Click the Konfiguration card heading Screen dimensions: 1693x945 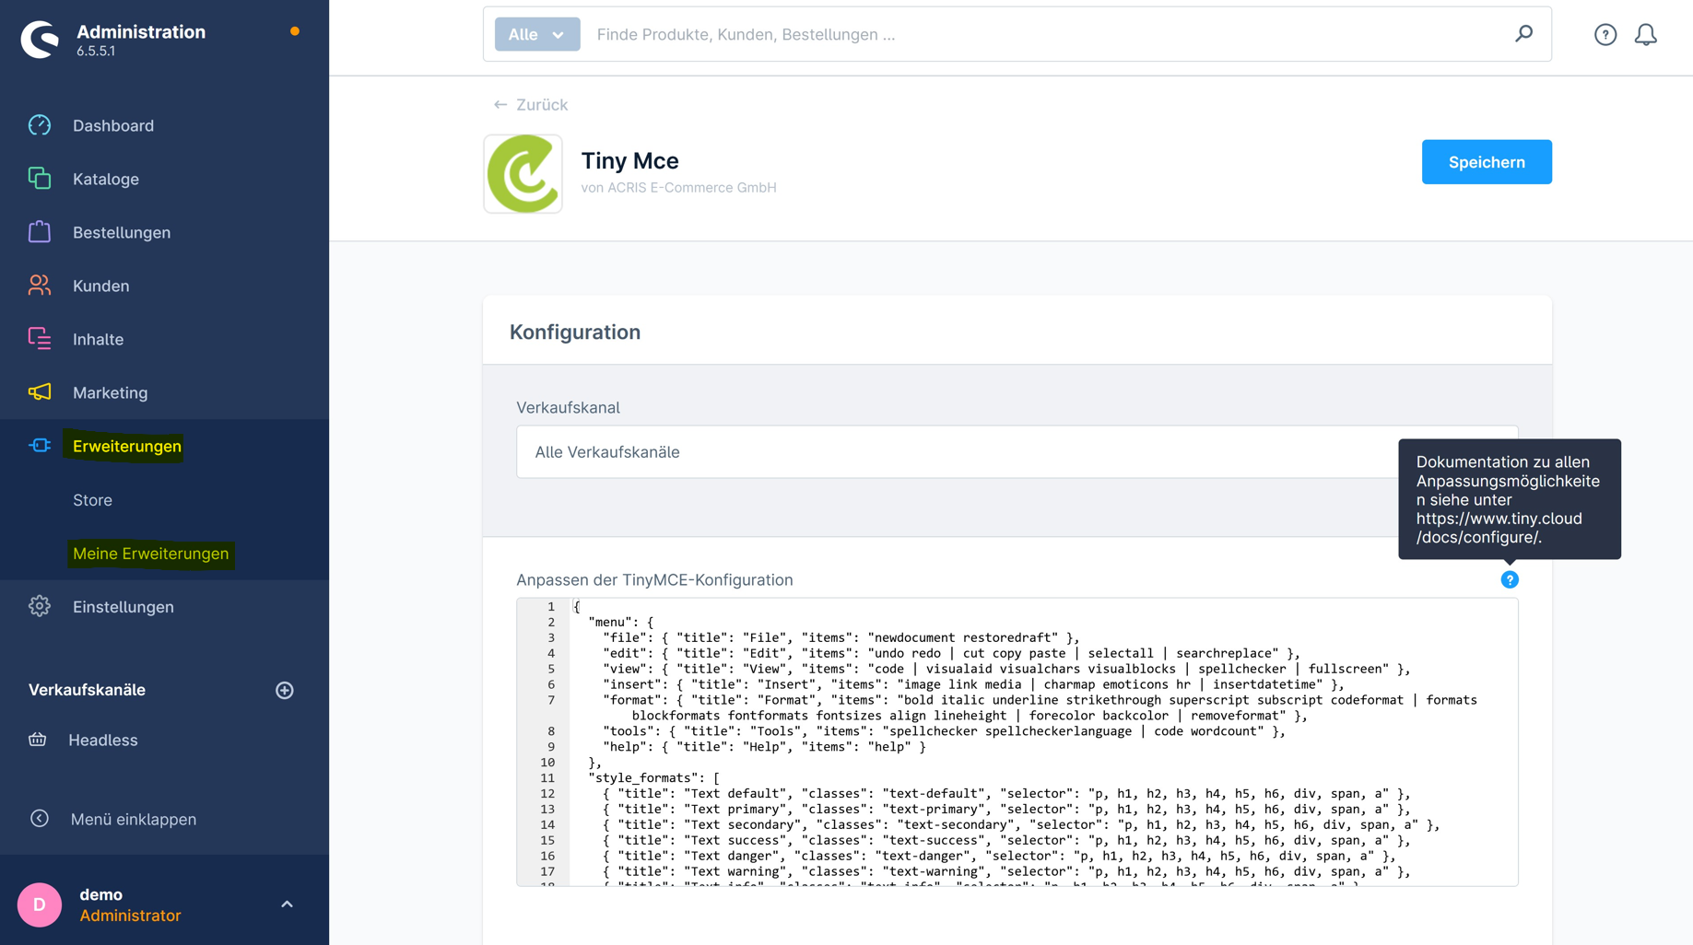coord(575,332)
